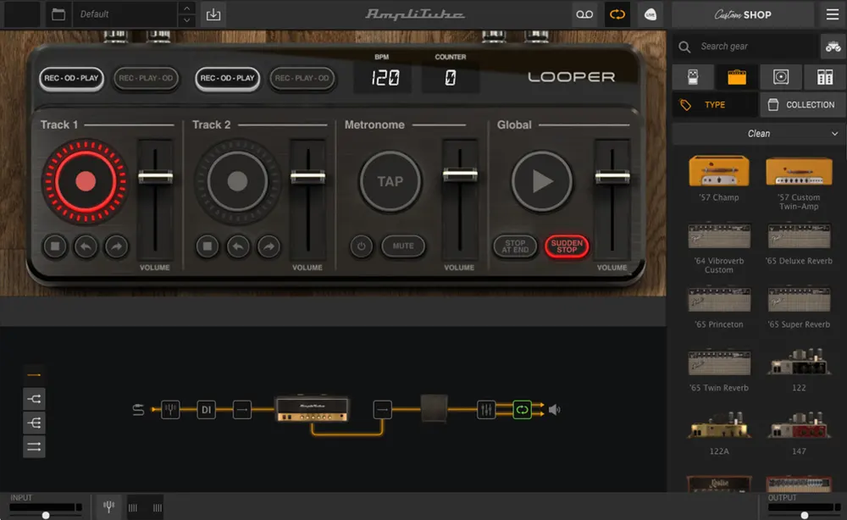847x520 pixels.
Task: Step to previous preset with up arrow
Action: (186, 8)
